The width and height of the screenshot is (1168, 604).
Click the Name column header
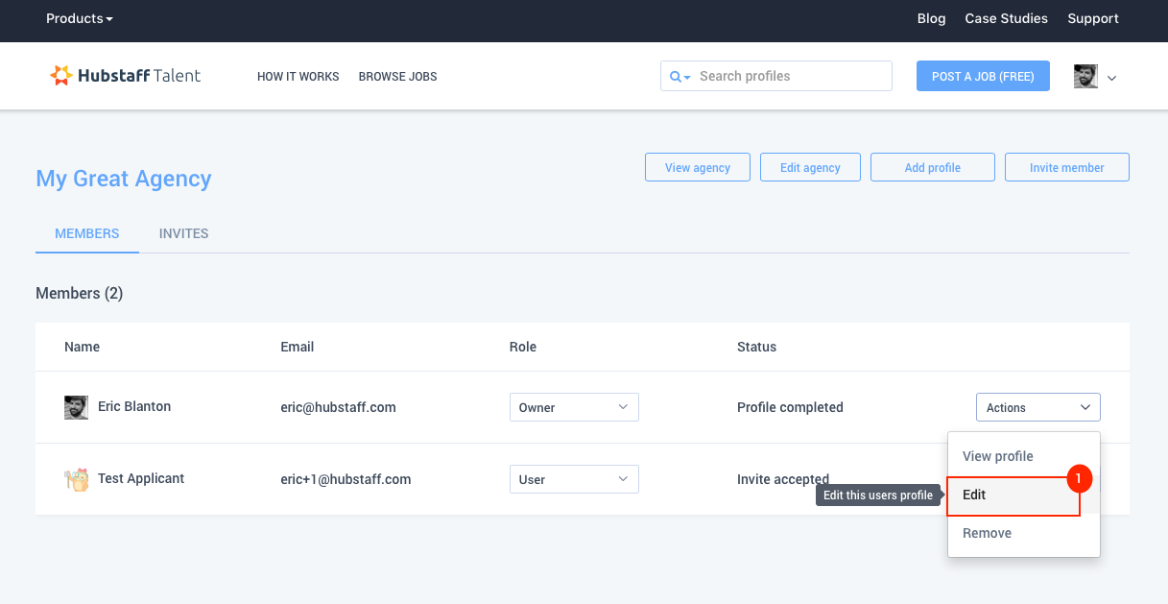point(82,347)
